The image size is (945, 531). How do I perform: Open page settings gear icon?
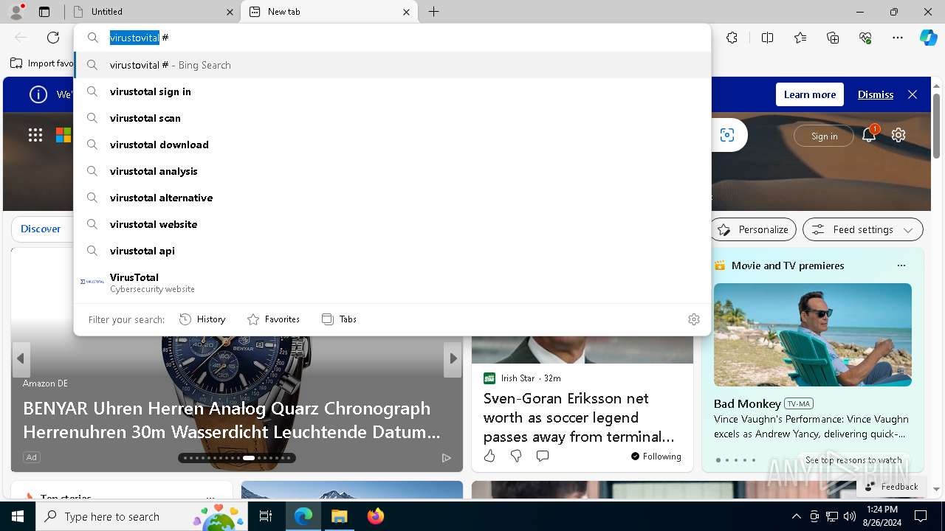(x=898, y=135)
